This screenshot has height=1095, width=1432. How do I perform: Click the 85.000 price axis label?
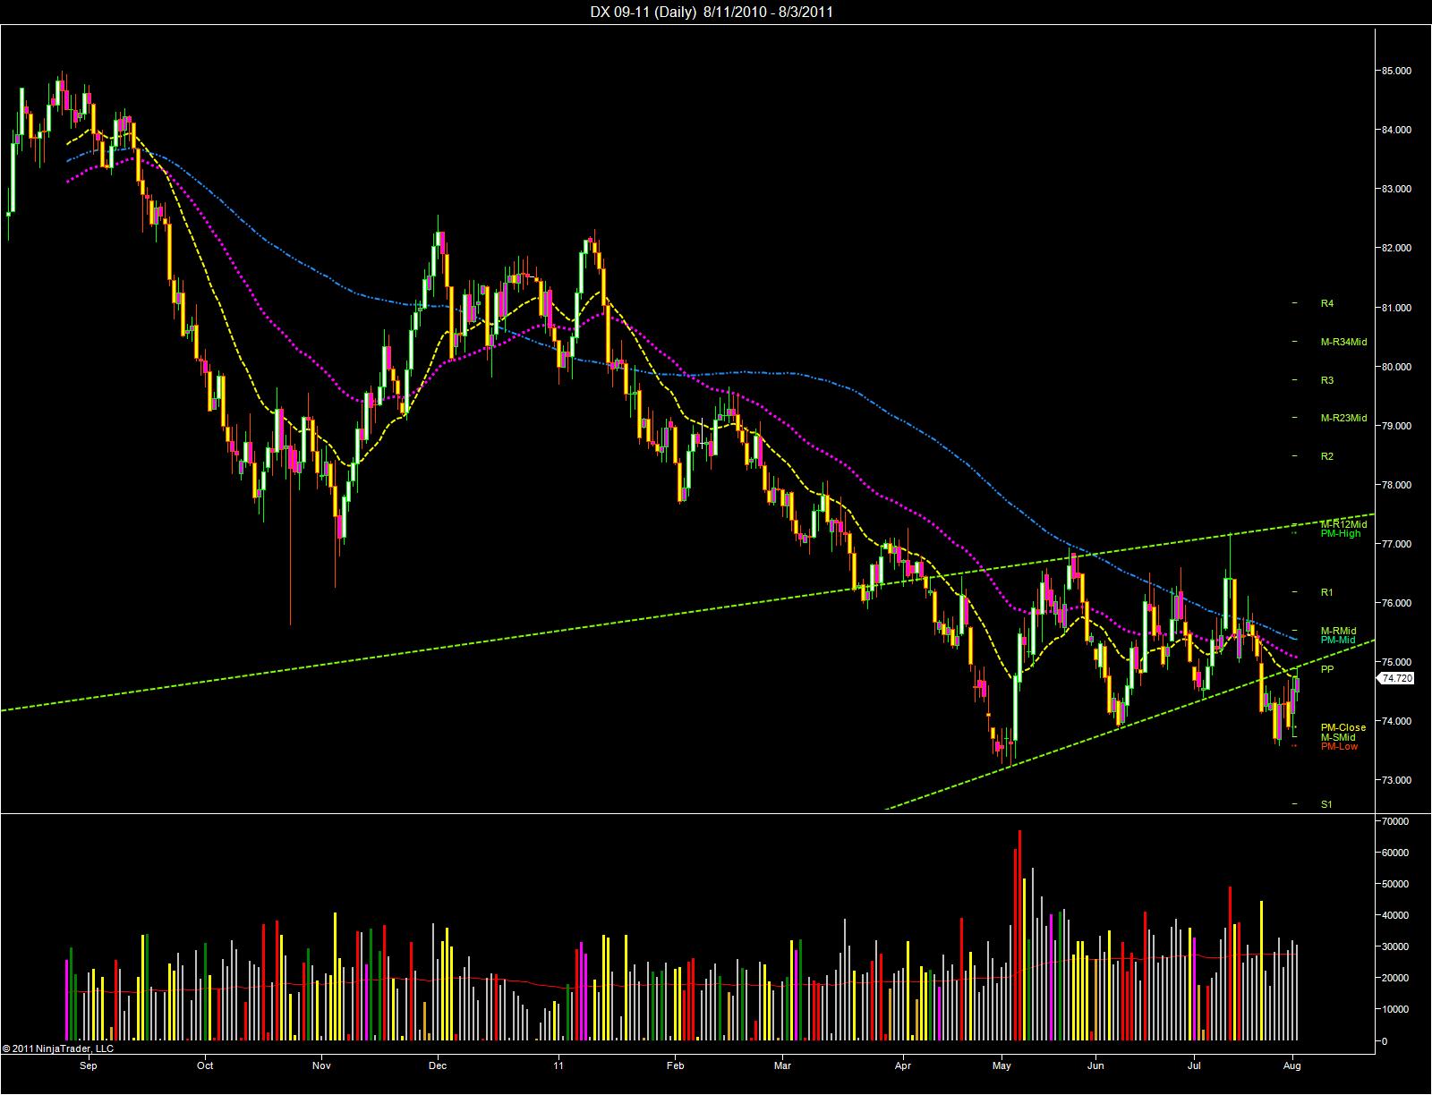click(x=1397, y=71)
